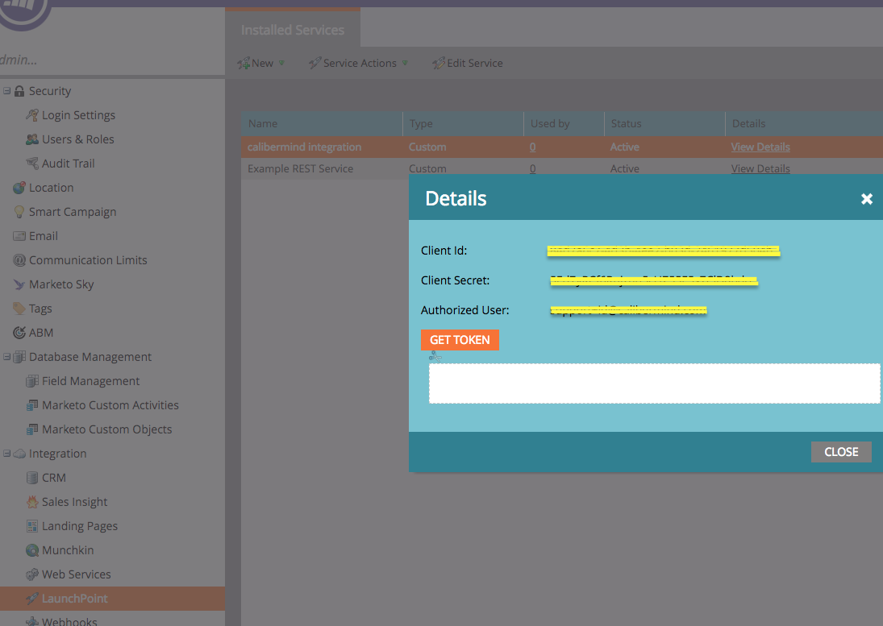883x626 pixels.
Task: Open Login Settings icon in sidebar
Action: (x=32, y=115)
